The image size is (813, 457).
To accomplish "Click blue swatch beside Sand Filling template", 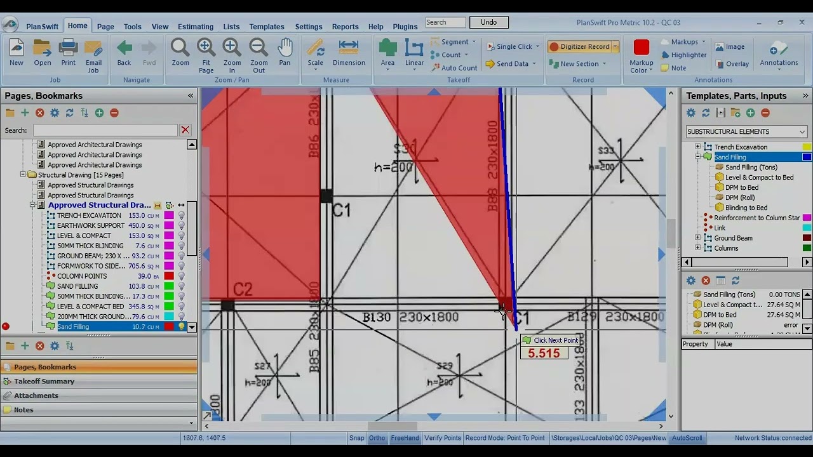I will click(807, 157).
